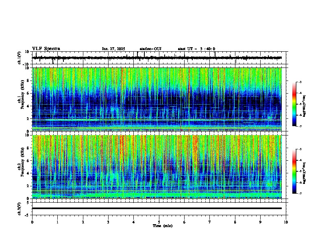The width and height of the screenshot is (322, 249).
Task: Click the "VLF Spectra" plot title
Action: [46, 49]
